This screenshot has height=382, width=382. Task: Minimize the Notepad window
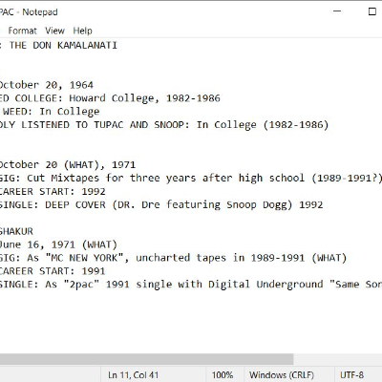click(x=337, y=11)
